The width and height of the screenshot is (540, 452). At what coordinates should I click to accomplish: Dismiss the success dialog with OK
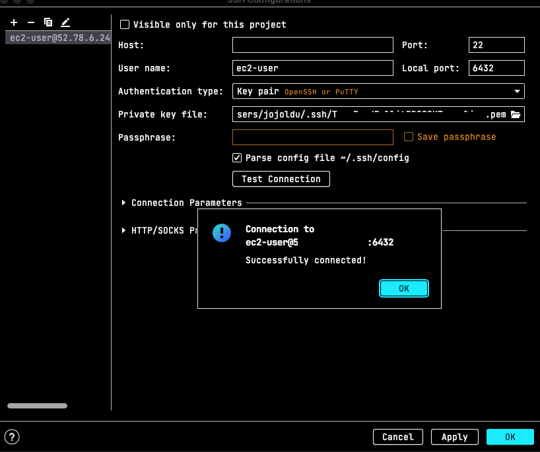[x=403, y=288]
